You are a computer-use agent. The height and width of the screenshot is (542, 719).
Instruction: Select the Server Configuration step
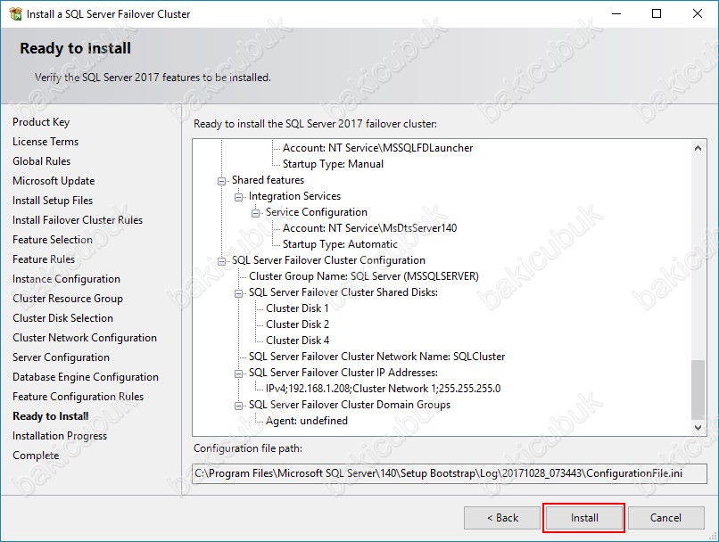[61, 357]
